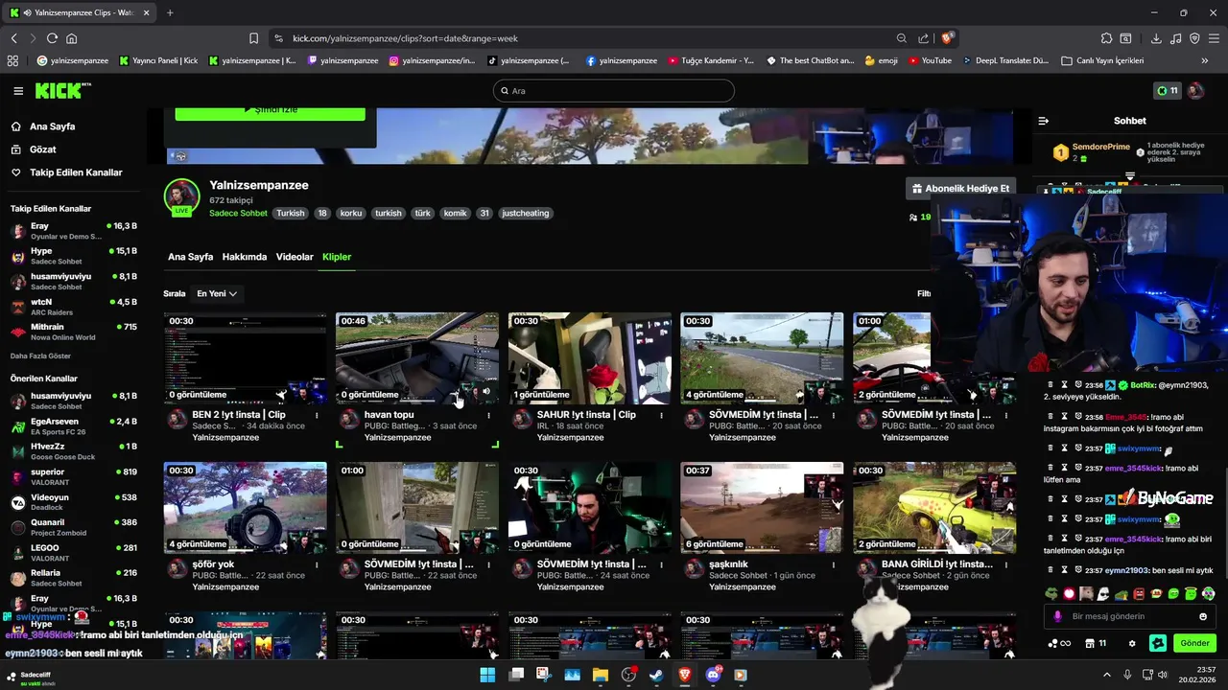Reload the page
The width and height of the screenshot is (1228, 690).
(52, 38)
